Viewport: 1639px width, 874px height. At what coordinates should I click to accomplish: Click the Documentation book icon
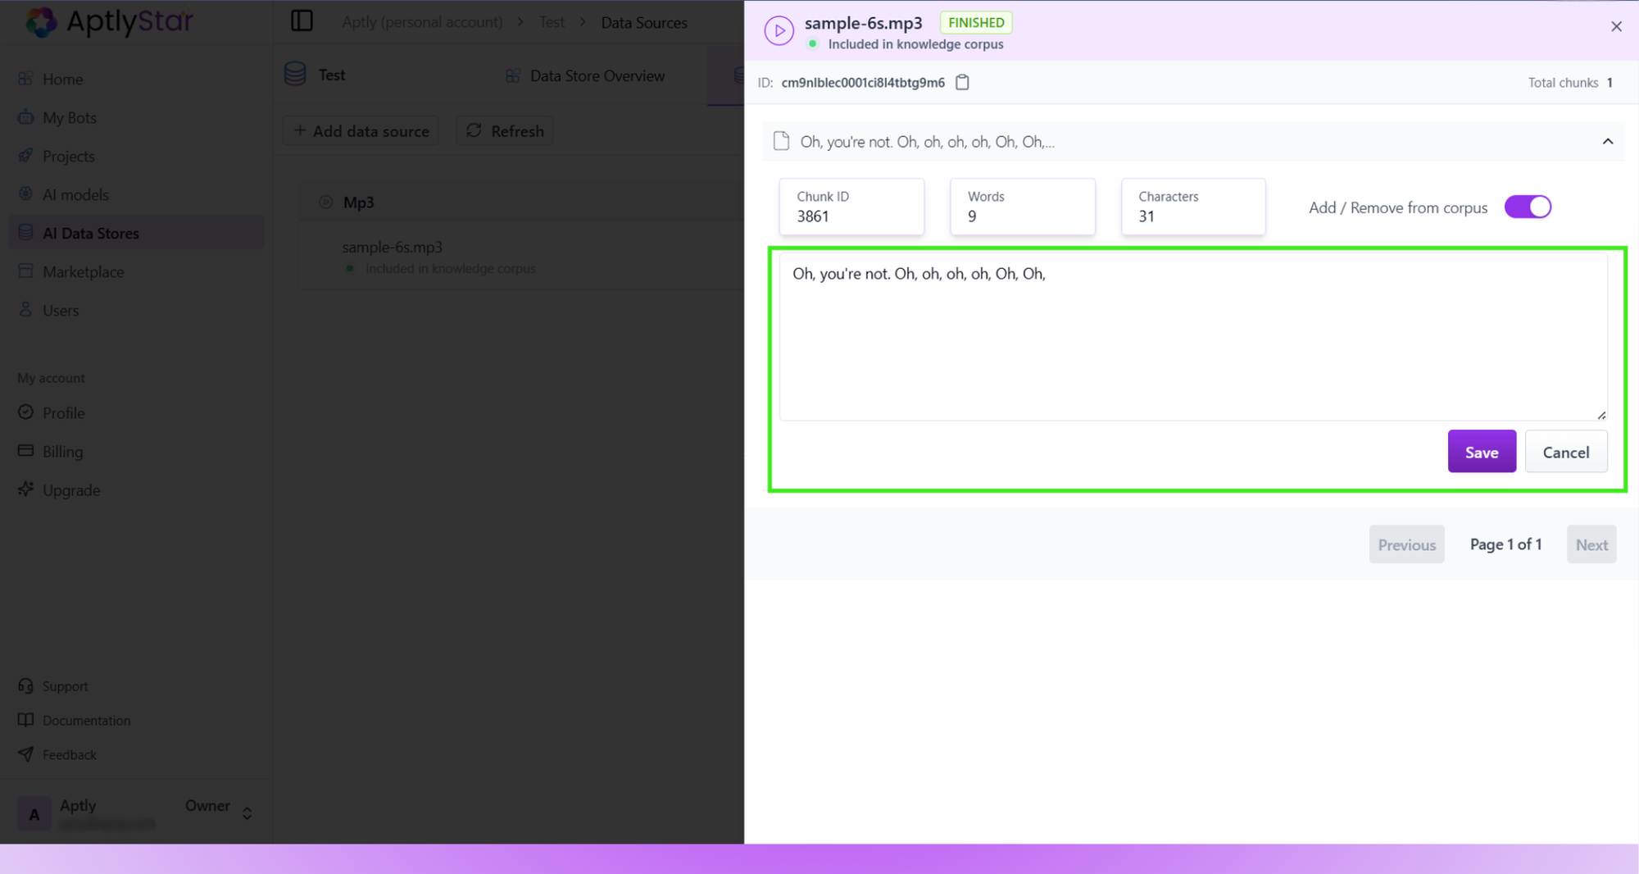pos(25,720)
